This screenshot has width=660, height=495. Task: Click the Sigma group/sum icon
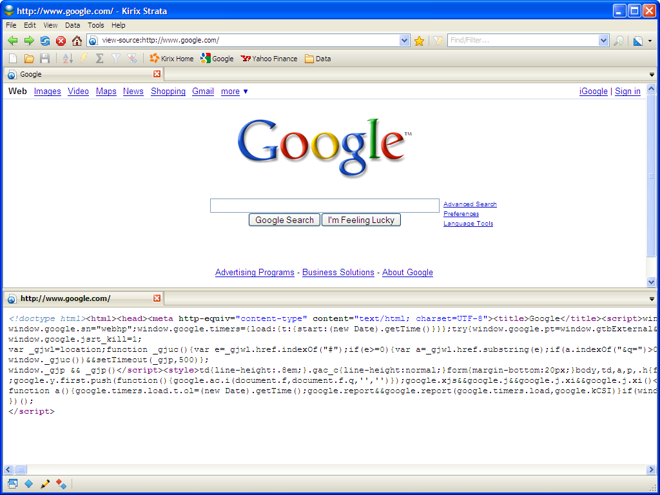(x=100, y=59)
